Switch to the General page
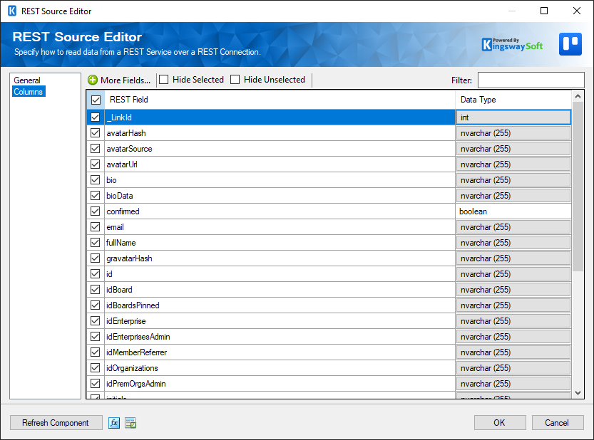594x440 pixels. [27, 80]
